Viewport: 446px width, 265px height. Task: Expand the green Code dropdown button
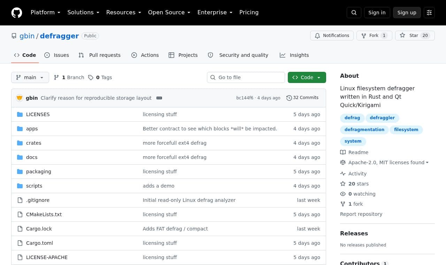point(307,77)
